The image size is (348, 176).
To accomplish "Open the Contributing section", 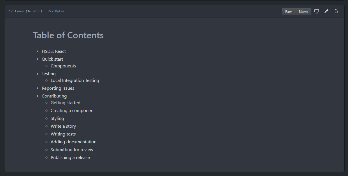I will pyautogui.click(x=54, y=96).
